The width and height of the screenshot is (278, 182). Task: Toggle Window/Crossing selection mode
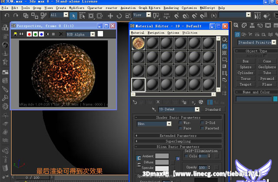[99, 16]
